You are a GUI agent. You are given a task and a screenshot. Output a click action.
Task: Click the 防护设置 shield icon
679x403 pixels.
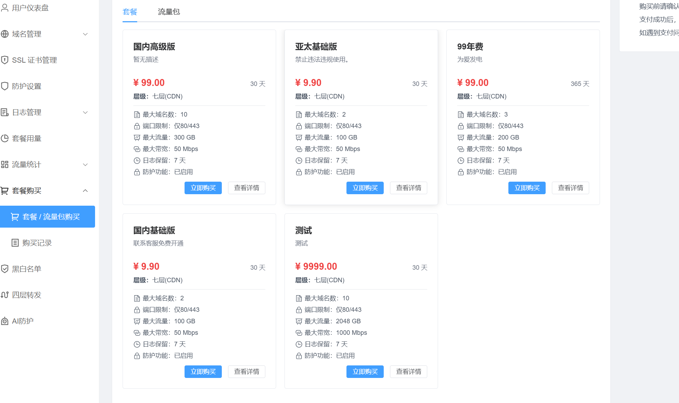[x=5, y=86]
